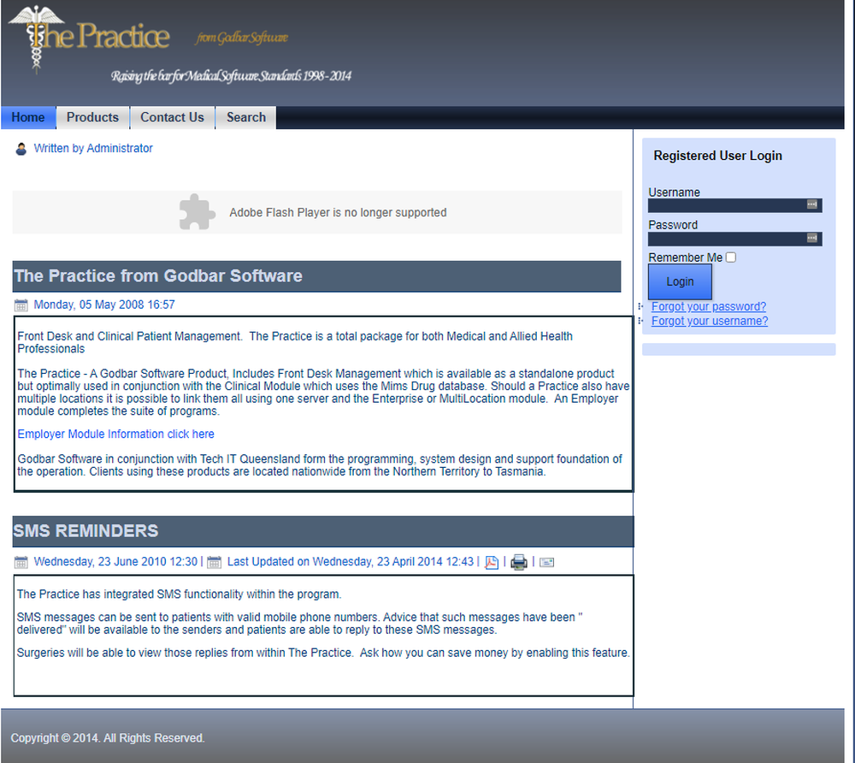Click paragraph starting Godbar Software in conjunction
The image size is (855, 763).
320,465
